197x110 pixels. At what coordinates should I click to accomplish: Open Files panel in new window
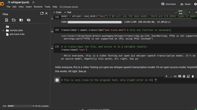point(42,13)
